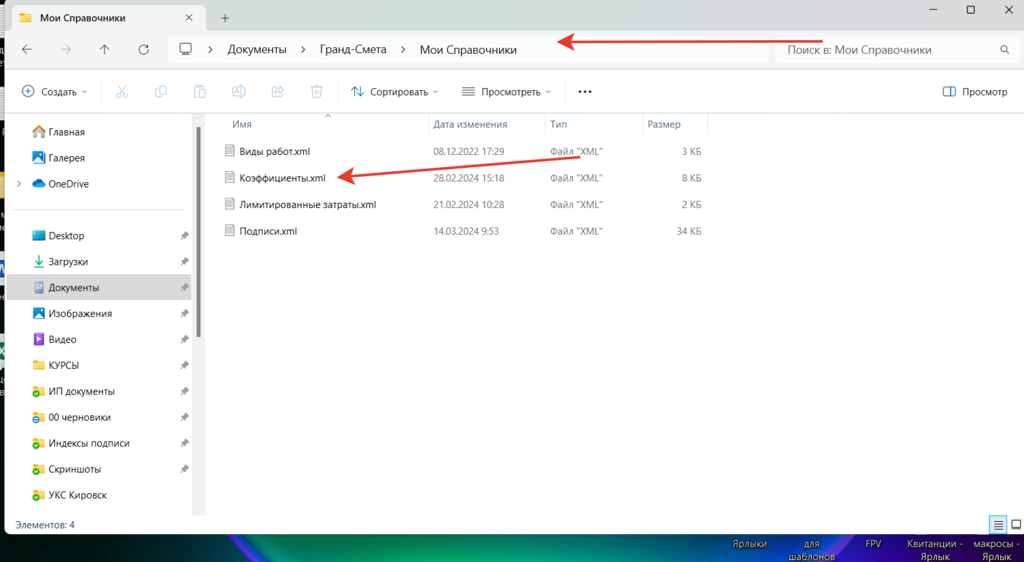1024x562 pixels.
Task: Expand chevron after Гранд-Смета breadcrumb
Action: [403, 49]
